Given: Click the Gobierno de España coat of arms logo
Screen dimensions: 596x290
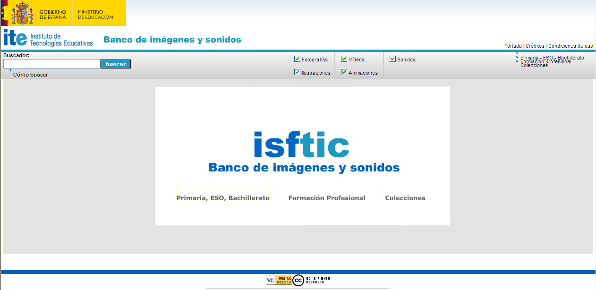Looking at the screenshot, I should coord(22,13).
